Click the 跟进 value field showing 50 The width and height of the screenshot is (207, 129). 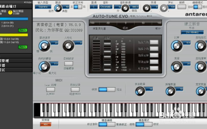tap(66, 7)
